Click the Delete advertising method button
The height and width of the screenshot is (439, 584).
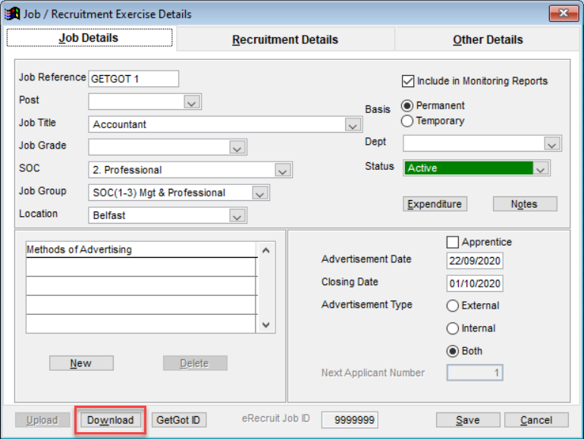pos(195,363)
